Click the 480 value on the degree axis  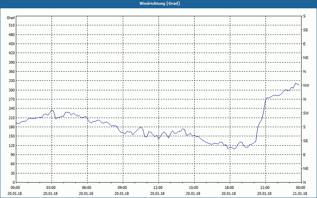coord(12,35)
